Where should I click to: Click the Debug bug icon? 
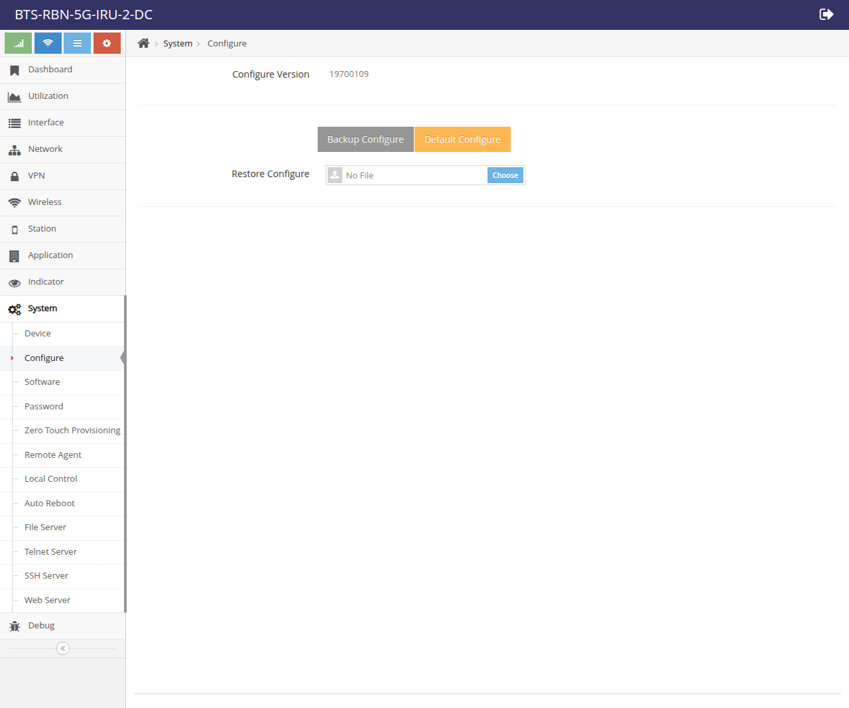tap(15, 626)
